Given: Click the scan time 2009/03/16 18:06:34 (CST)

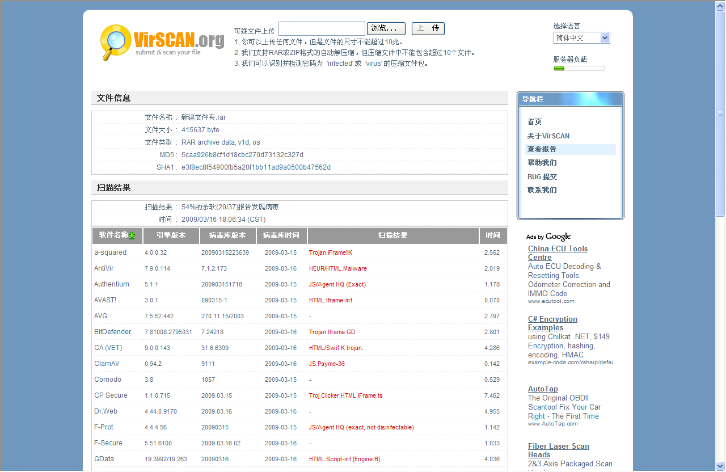Looking at the screenshot, I should click(x=223, y=220).
